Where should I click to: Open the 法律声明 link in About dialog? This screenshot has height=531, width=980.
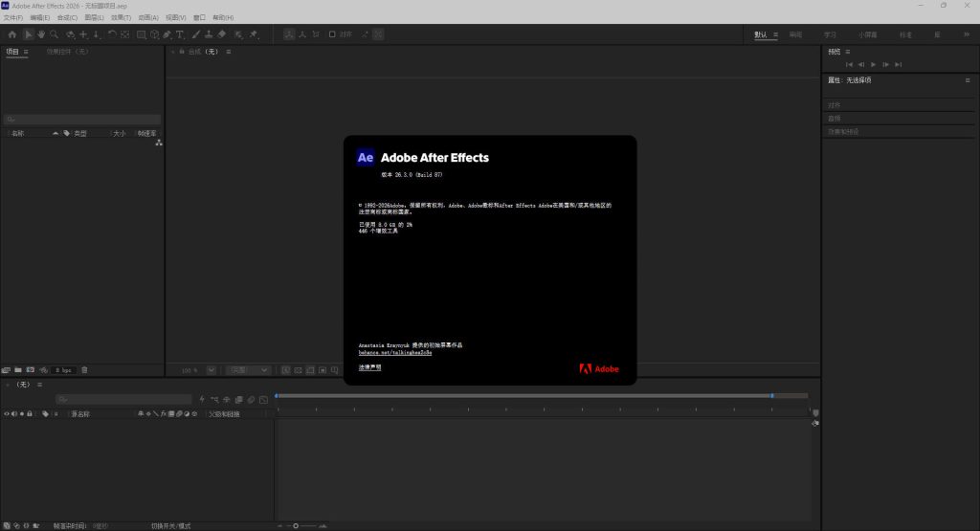[369, 367]
